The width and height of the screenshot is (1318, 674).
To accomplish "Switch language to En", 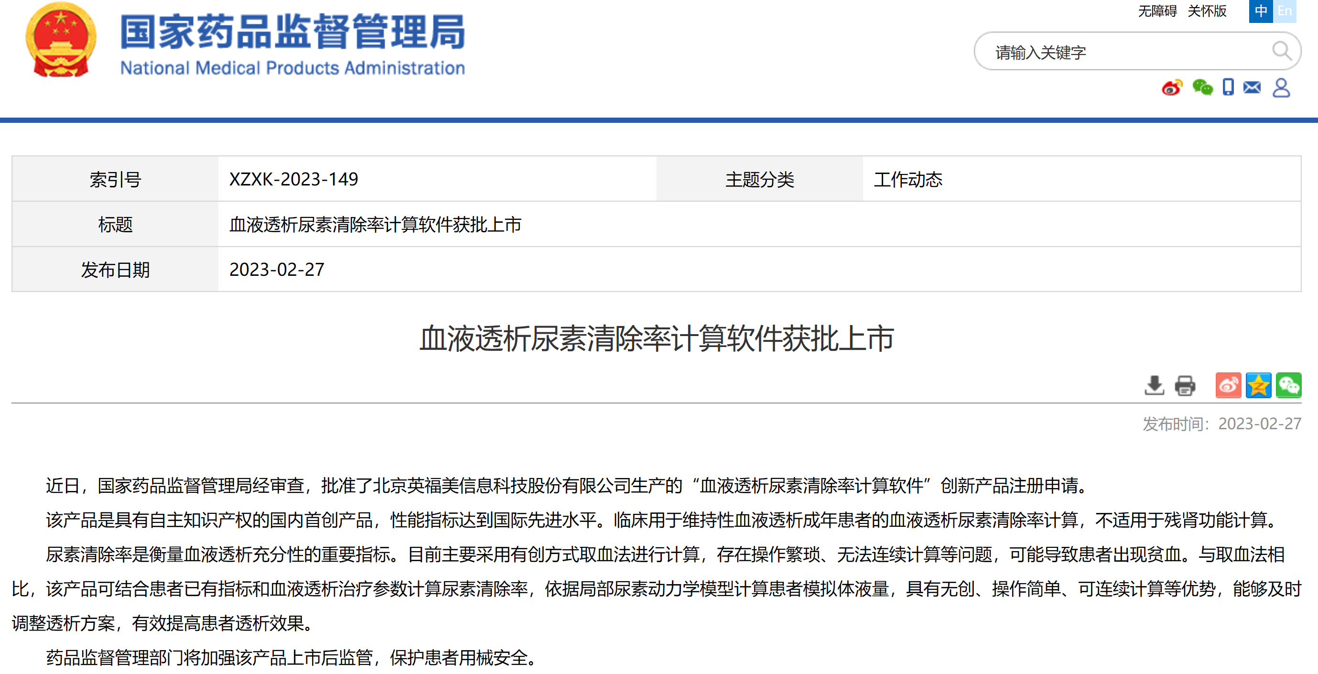I will pyautogui.click(x=1285, y=11).
